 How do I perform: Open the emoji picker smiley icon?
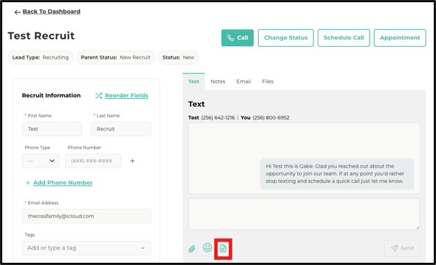(x=208, y=247)
